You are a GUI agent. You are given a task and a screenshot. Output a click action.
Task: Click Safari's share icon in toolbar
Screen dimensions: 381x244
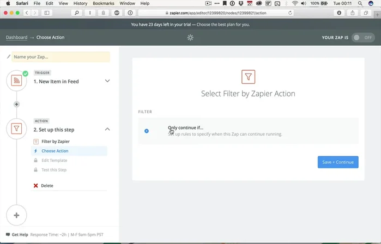[x=353, y=13]
